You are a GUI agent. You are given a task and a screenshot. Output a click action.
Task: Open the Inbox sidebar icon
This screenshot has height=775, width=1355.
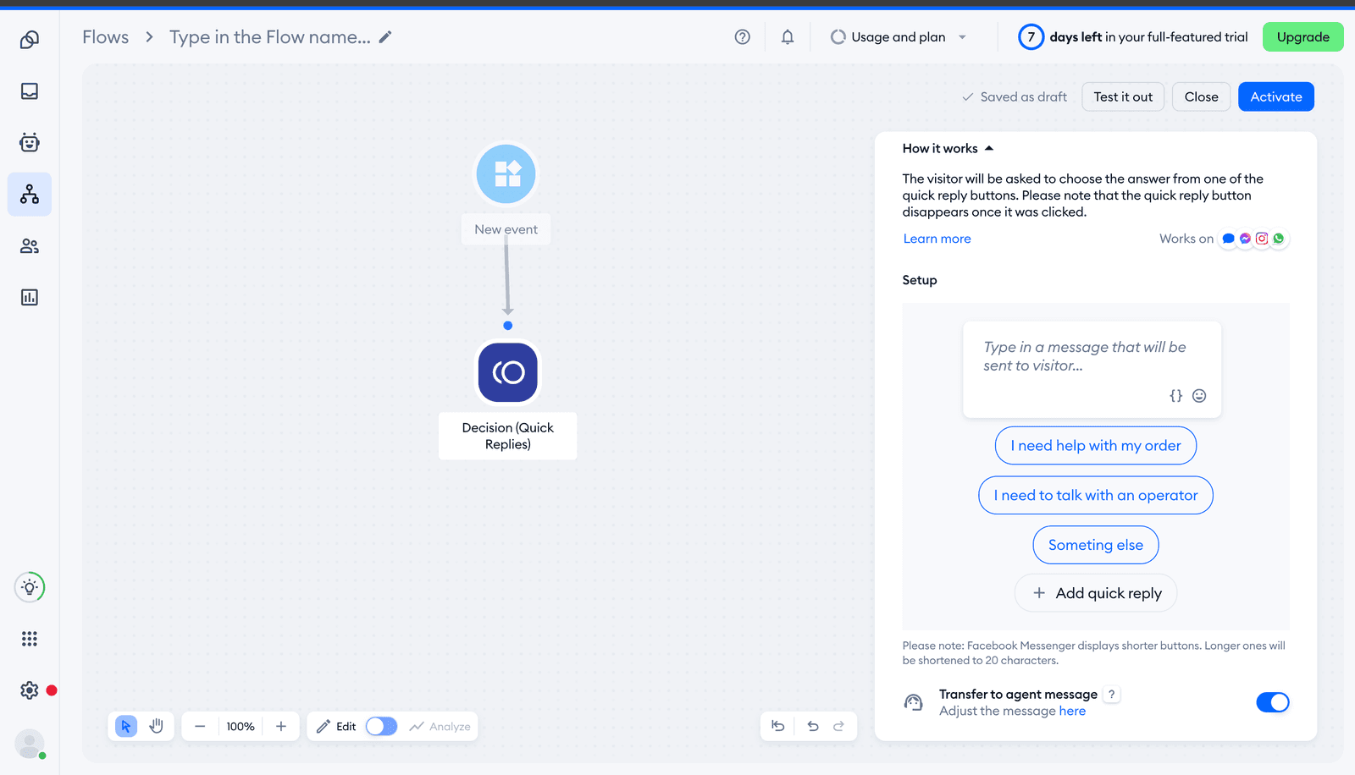30,91
